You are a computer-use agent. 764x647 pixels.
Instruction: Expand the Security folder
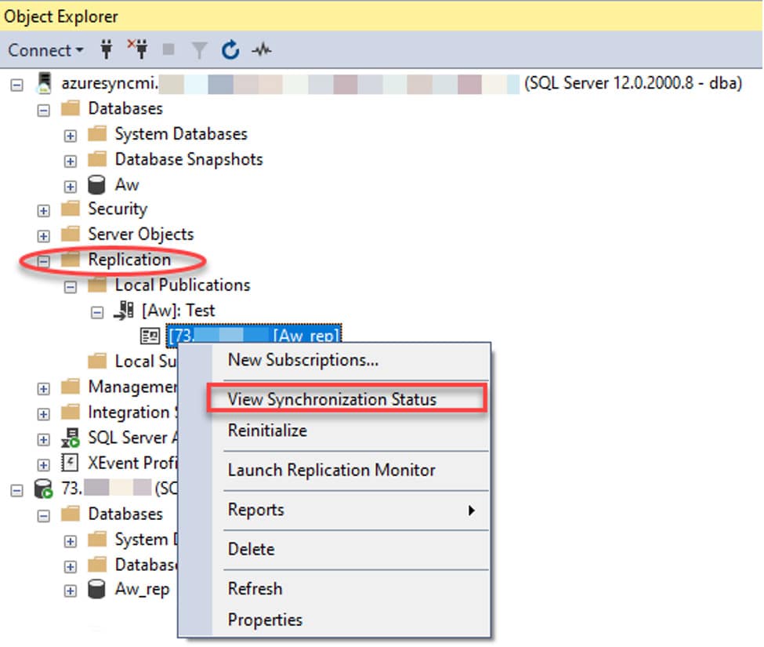click(x=43, y=210)
